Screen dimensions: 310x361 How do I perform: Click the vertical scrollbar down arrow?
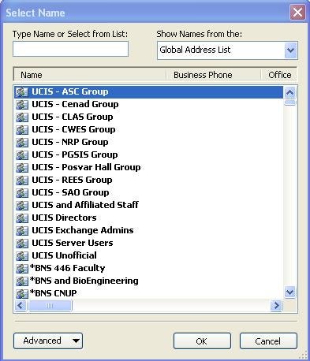point(290,292)
